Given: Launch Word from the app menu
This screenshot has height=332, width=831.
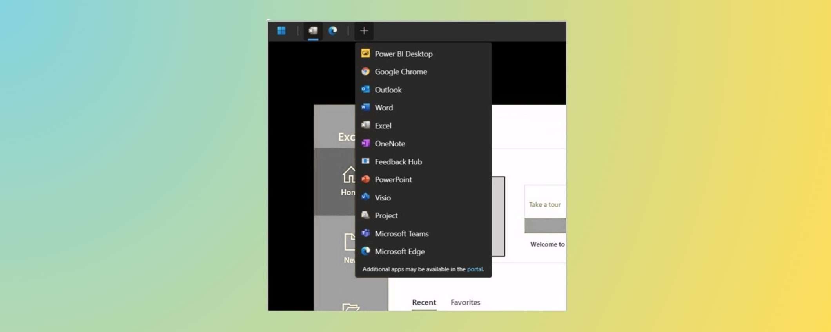Looking at the screenshot, I should coord(383,108).
